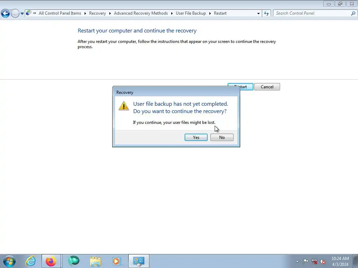Open the recent pages dropdown arrow
This screenshot has width=358, height=268.
pyautogui.click(x=22, y=14)
